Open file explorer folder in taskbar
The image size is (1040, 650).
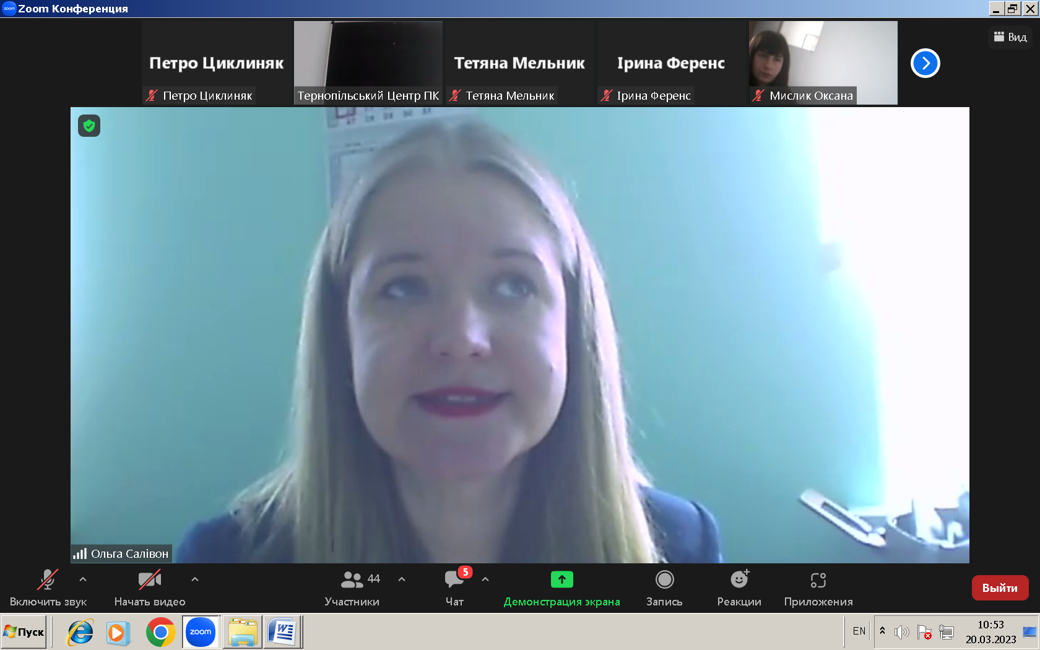click(x=242, y=632)
